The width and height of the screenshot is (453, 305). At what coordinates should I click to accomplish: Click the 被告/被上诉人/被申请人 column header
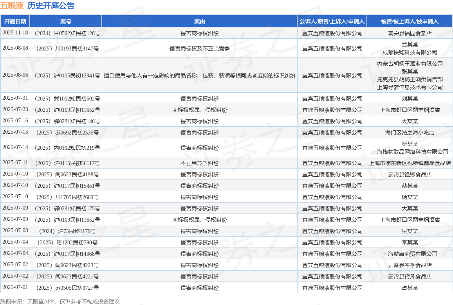coord(410,22)
